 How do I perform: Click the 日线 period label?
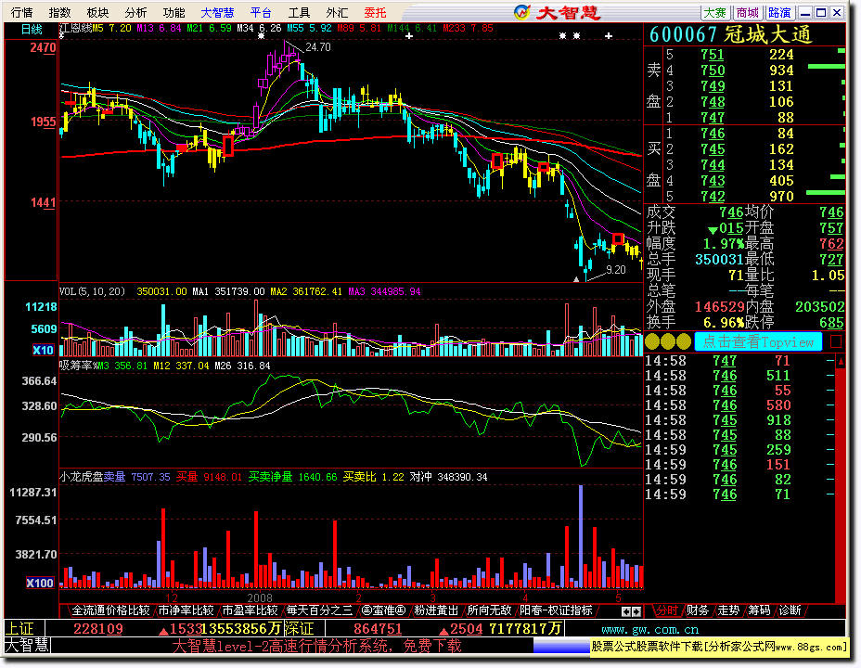pos(32,30)
